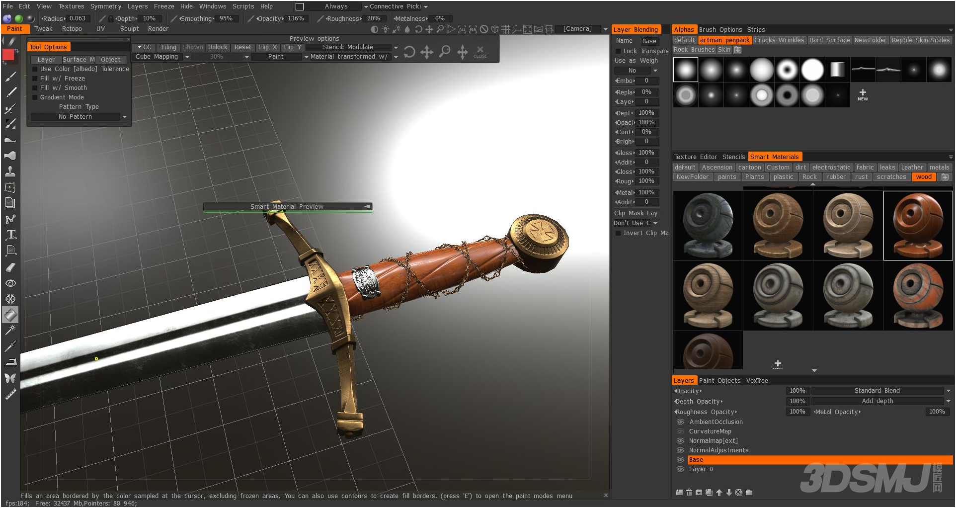Screen dimensions: 956x508
Task: Select the color picker eyedropper tool
Action: coord(10,346)
